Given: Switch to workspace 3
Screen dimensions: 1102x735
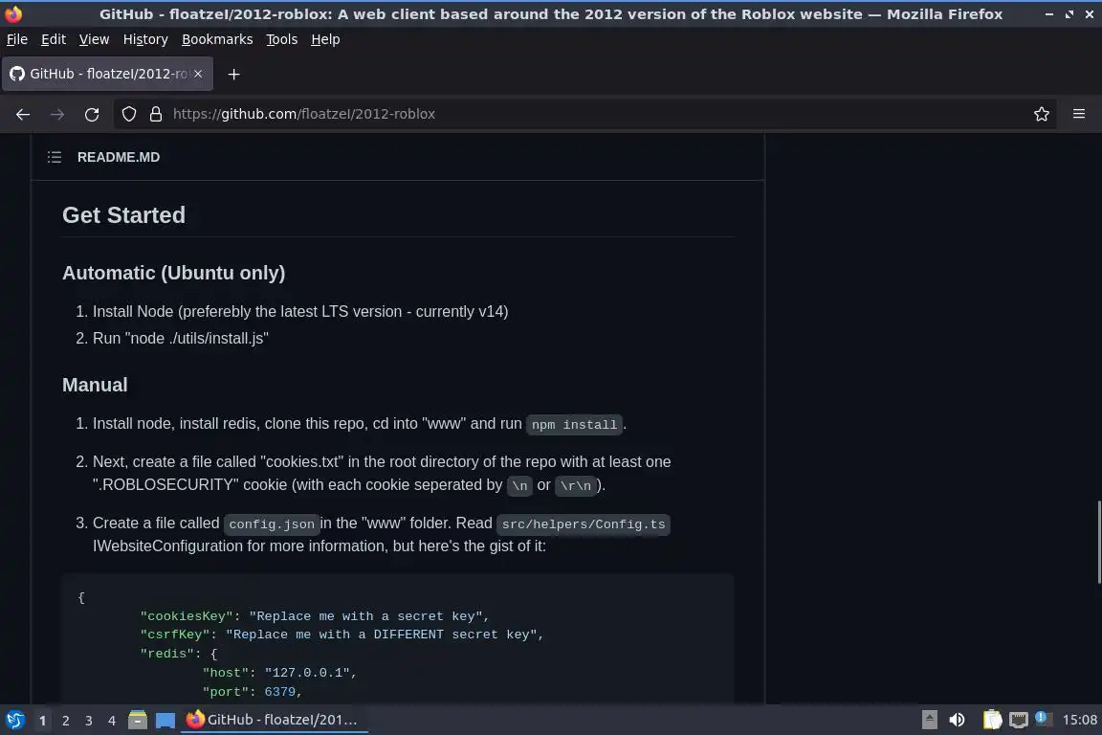Looking at the screenshot, I should click(89, 721).
